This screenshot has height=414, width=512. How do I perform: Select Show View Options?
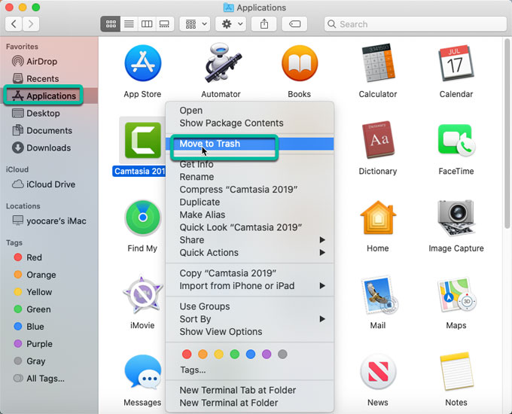tap(249, 332)
